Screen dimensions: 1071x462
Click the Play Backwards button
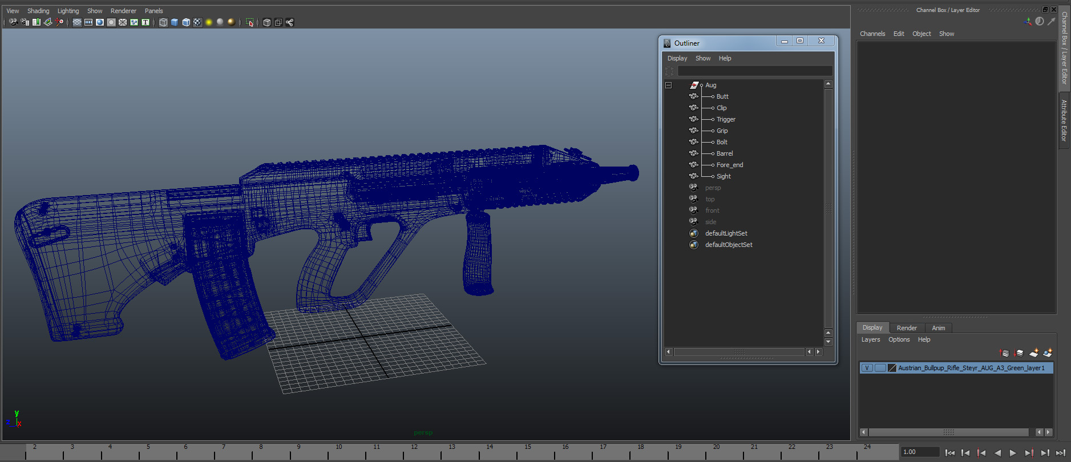997,453
